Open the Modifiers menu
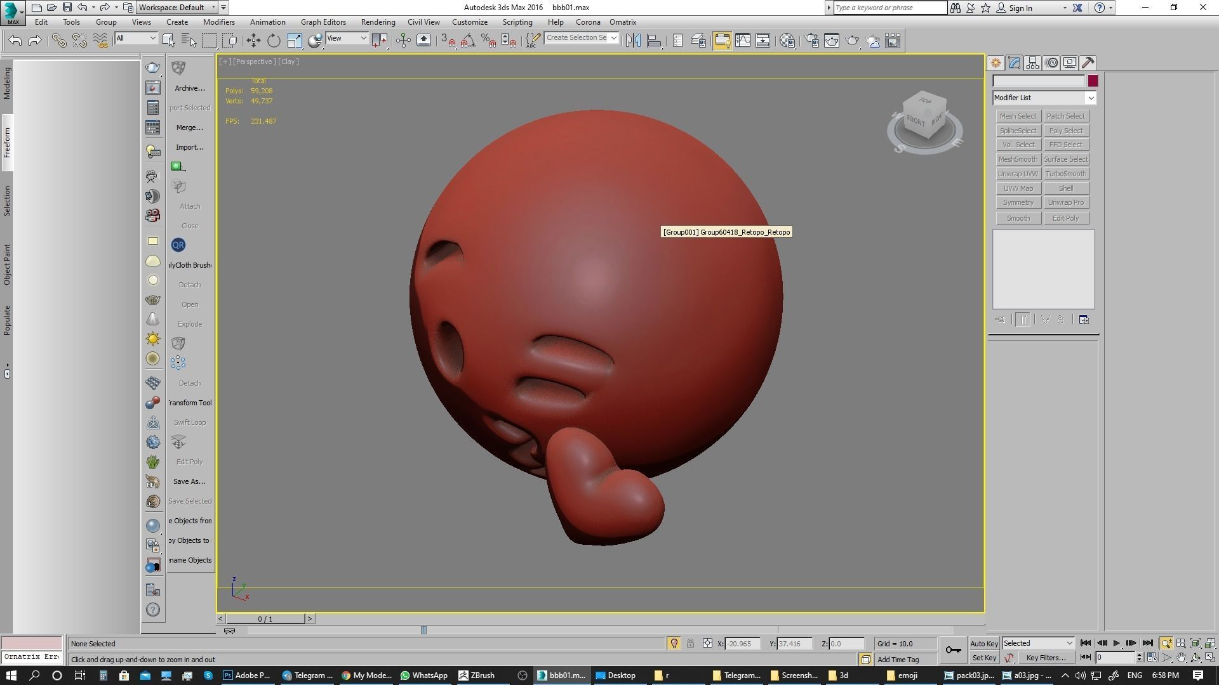 point(218,22)
